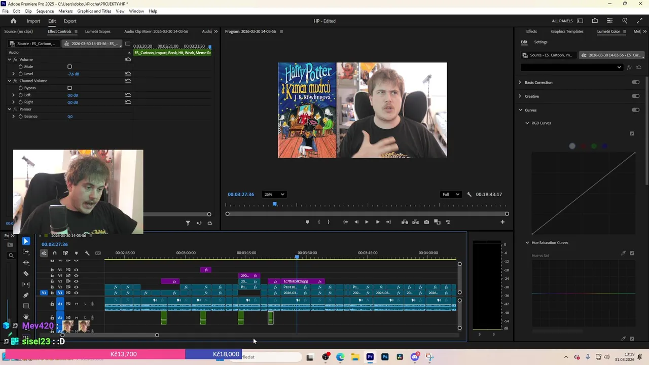
Task: Add a marker from timeline header
Action: (x=76, y=253)
